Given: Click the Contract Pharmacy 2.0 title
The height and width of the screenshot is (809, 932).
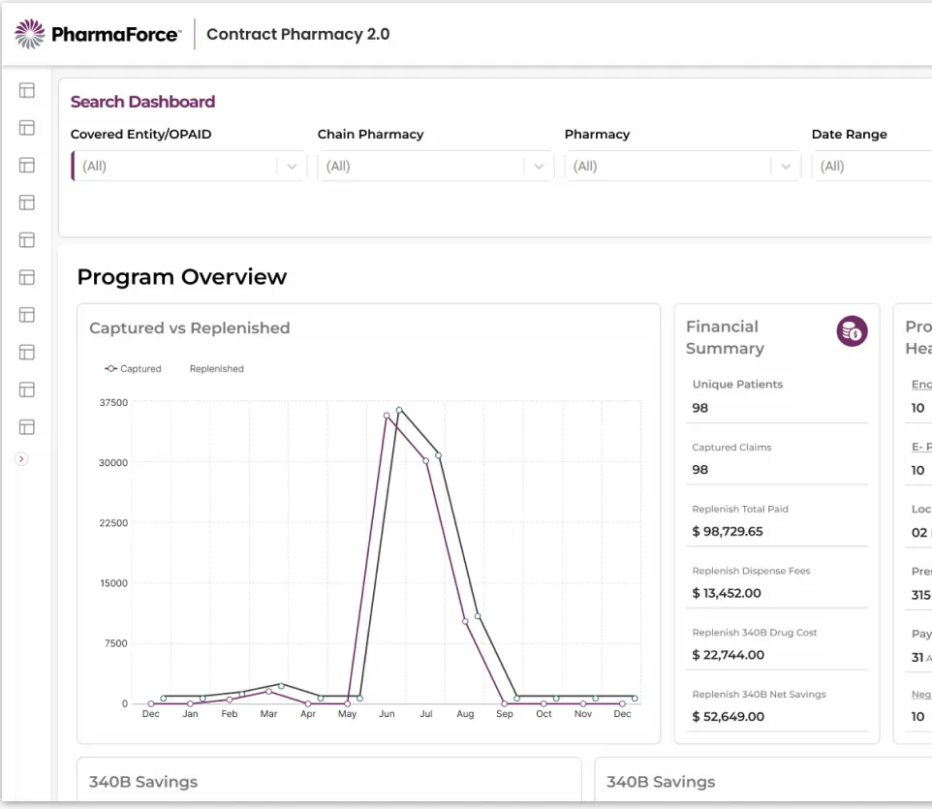Looking at the screenshot, I should [297, 34].
